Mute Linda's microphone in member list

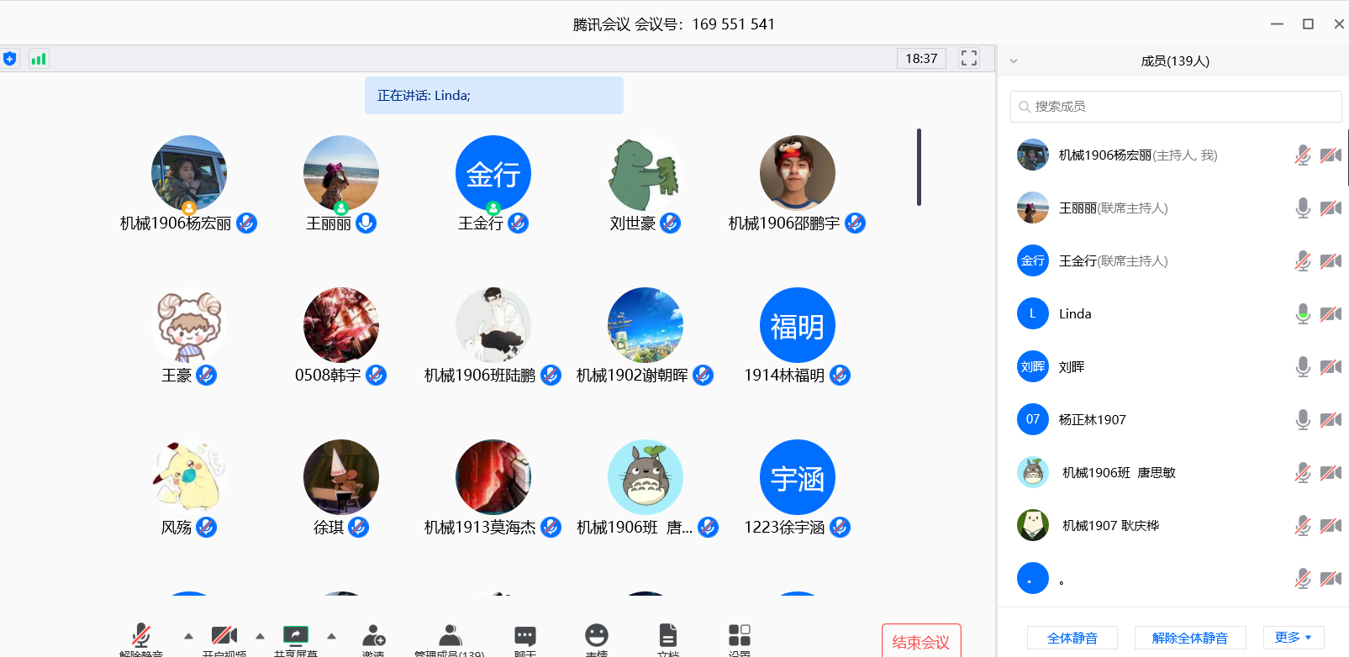point(1303,314)
